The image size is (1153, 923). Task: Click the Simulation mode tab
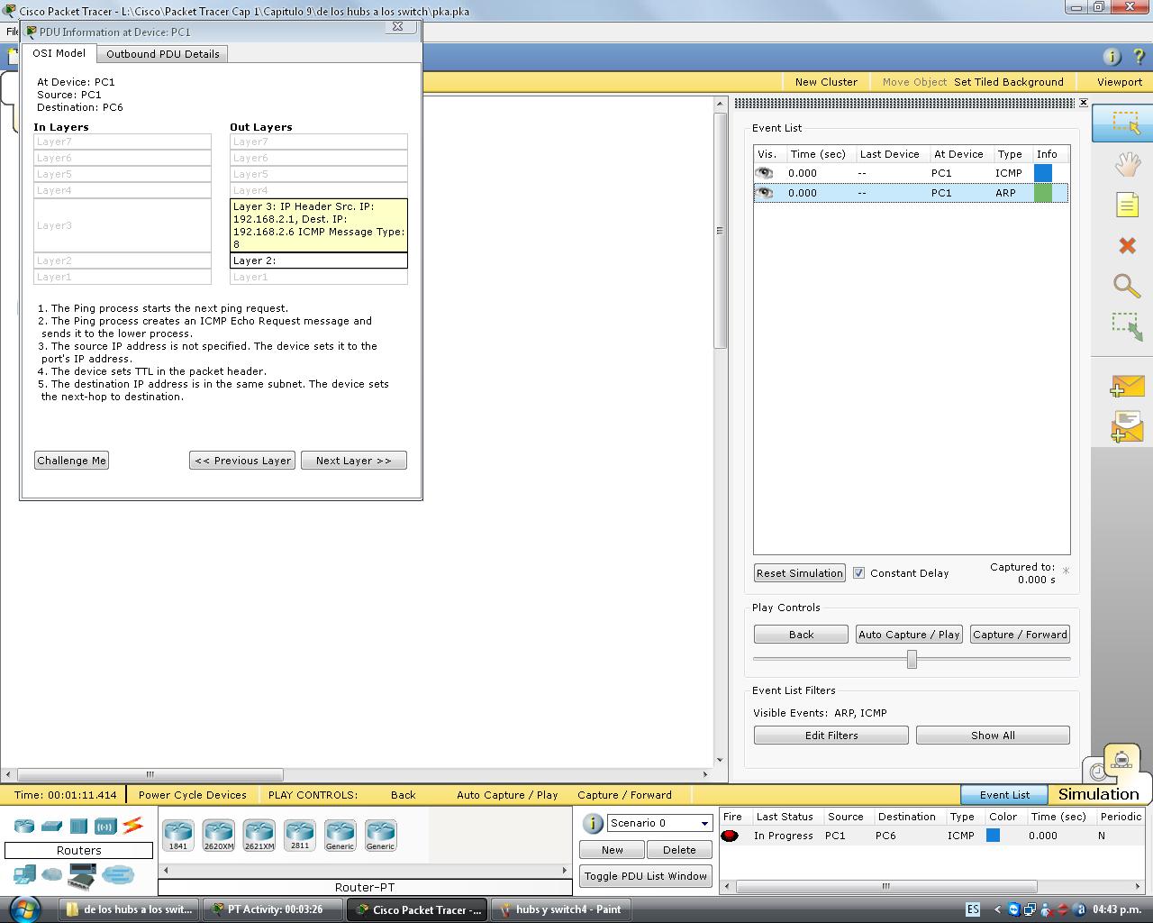point(1098,794)
